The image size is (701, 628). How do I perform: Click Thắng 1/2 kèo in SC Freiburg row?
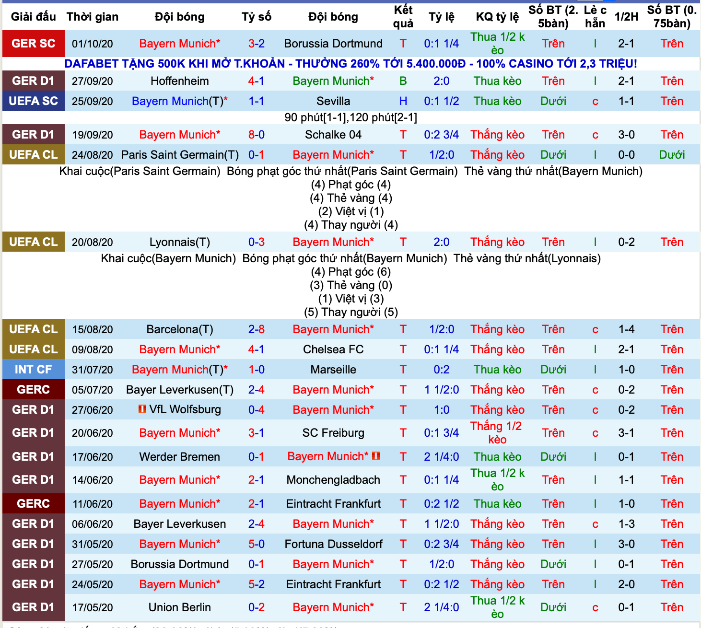coord(497,433)
